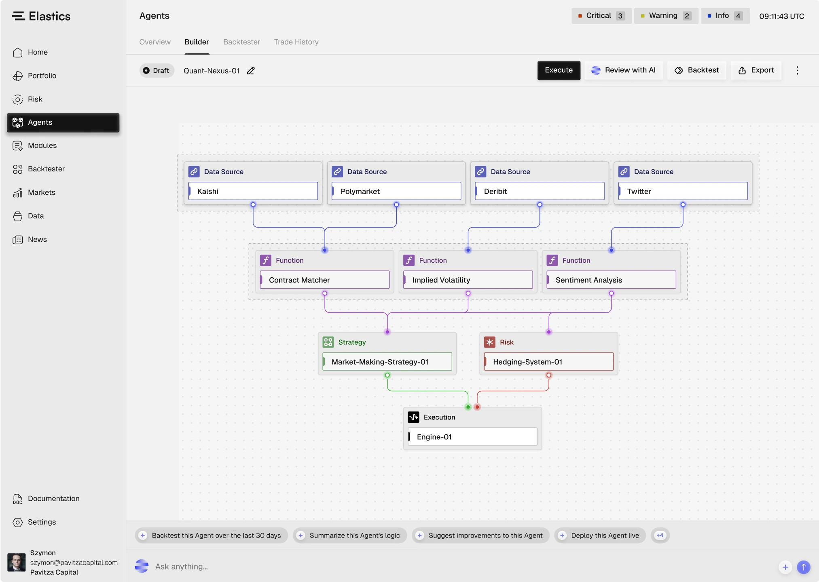Open the Info alerts badge
This screenshot has width=819, height=582.
pos(725,16)
